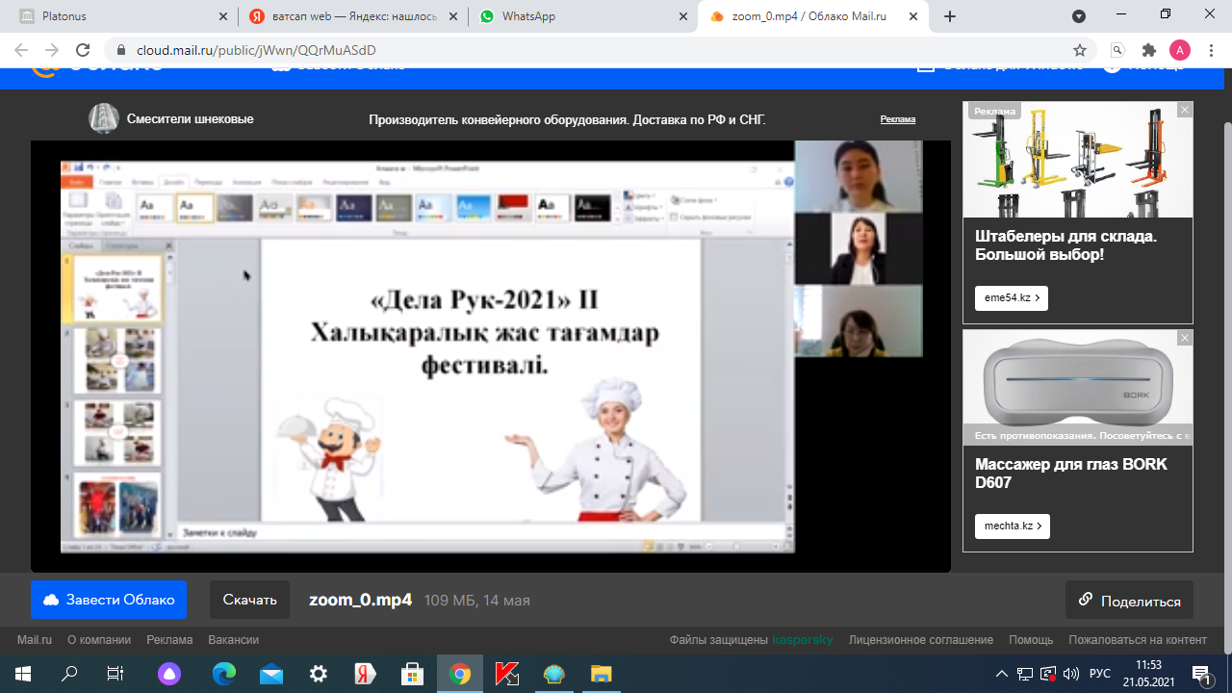The height and width of the screenshot is (693, 1232).
Task: Click the address bar URL field
Action: [577, 50]
